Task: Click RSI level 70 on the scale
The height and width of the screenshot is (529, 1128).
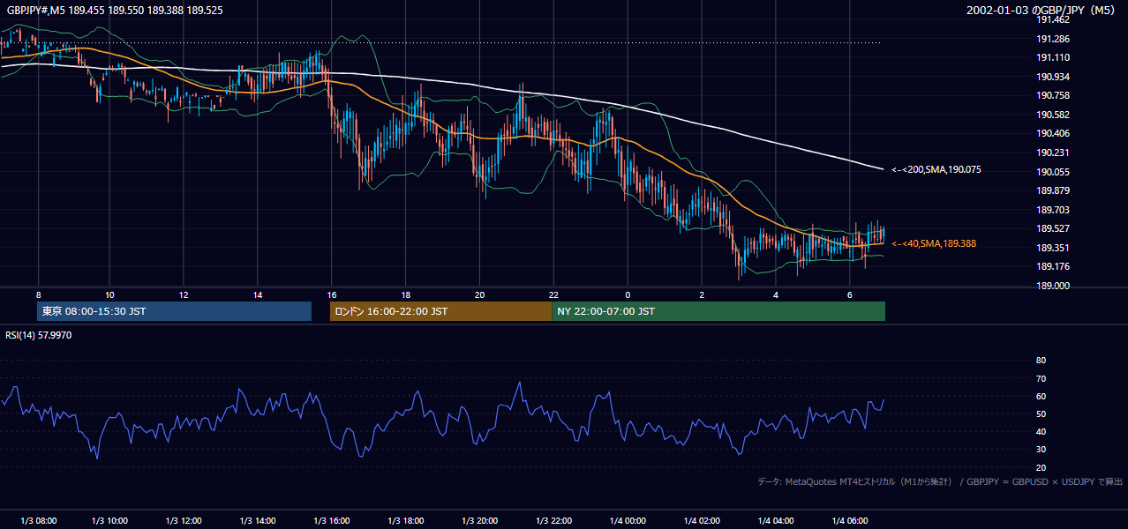Action: [x=1042, y=378]
